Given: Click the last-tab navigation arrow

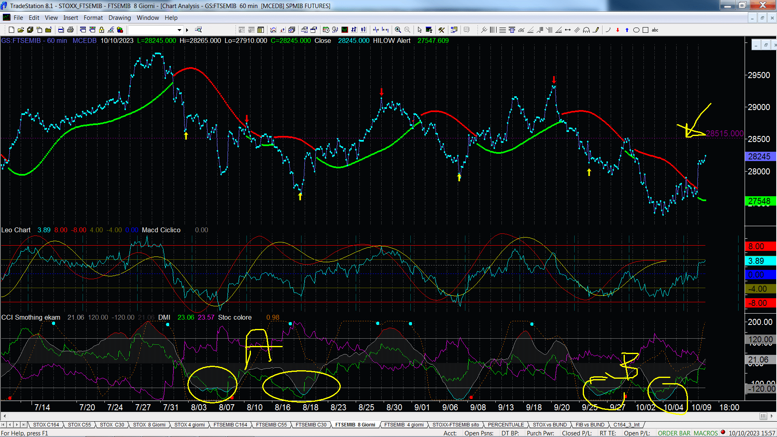Looking at the screenshot, I should pyautogui.click(x=24, y=425).
